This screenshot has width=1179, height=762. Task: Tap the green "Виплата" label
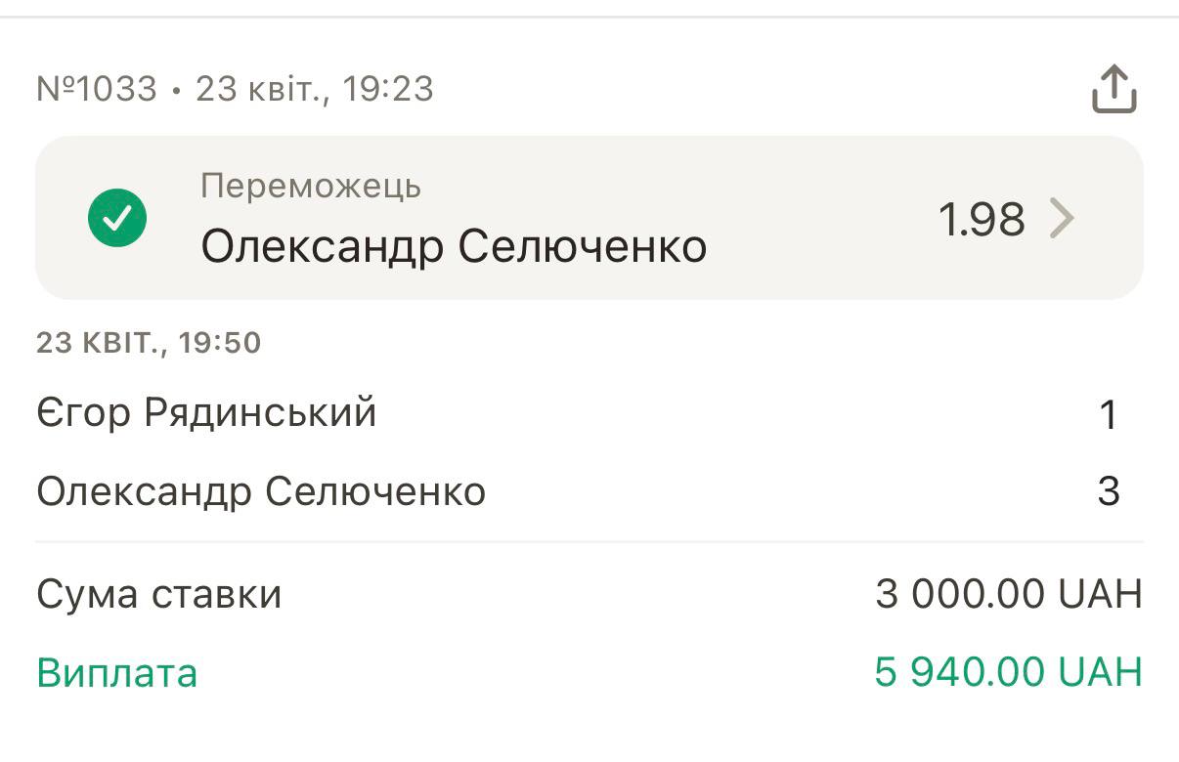pyautogui.click(x=117, y=673)
